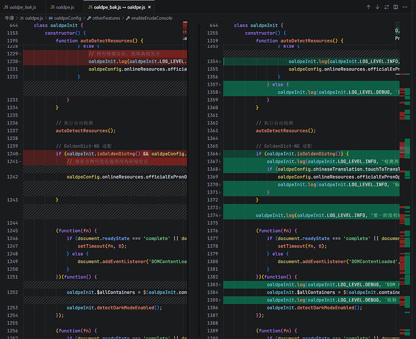Click 'autoDetectResources();' call in right pane

click(286, 131)
